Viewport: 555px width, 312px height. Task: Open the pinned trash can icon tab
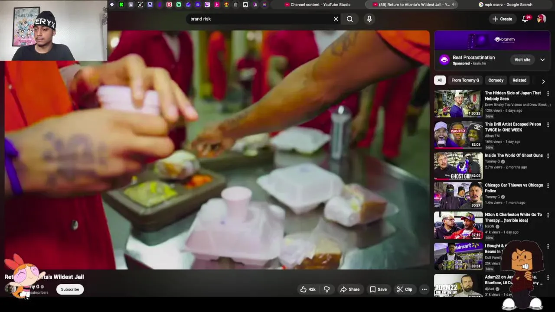[236, 5]
